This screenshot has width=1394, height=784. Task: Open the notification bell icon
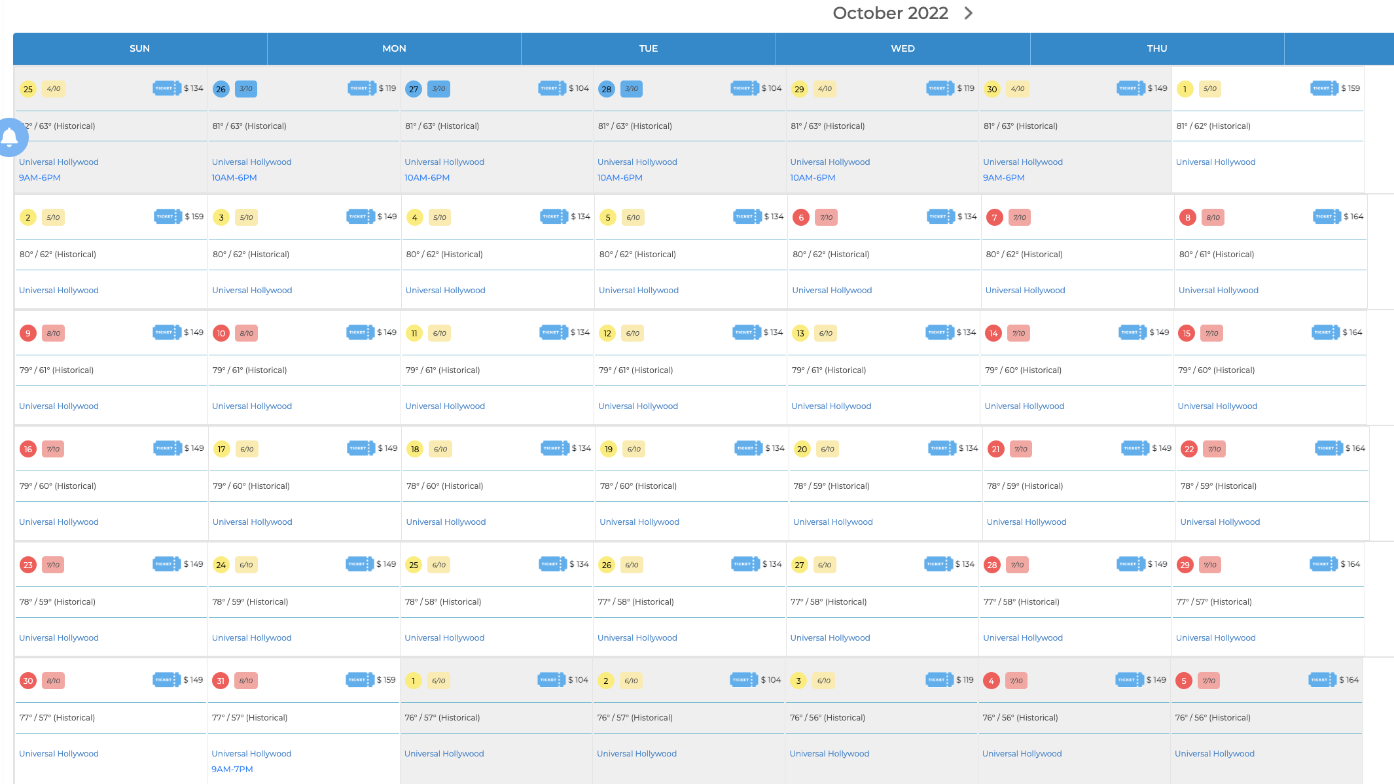[9, 137]
